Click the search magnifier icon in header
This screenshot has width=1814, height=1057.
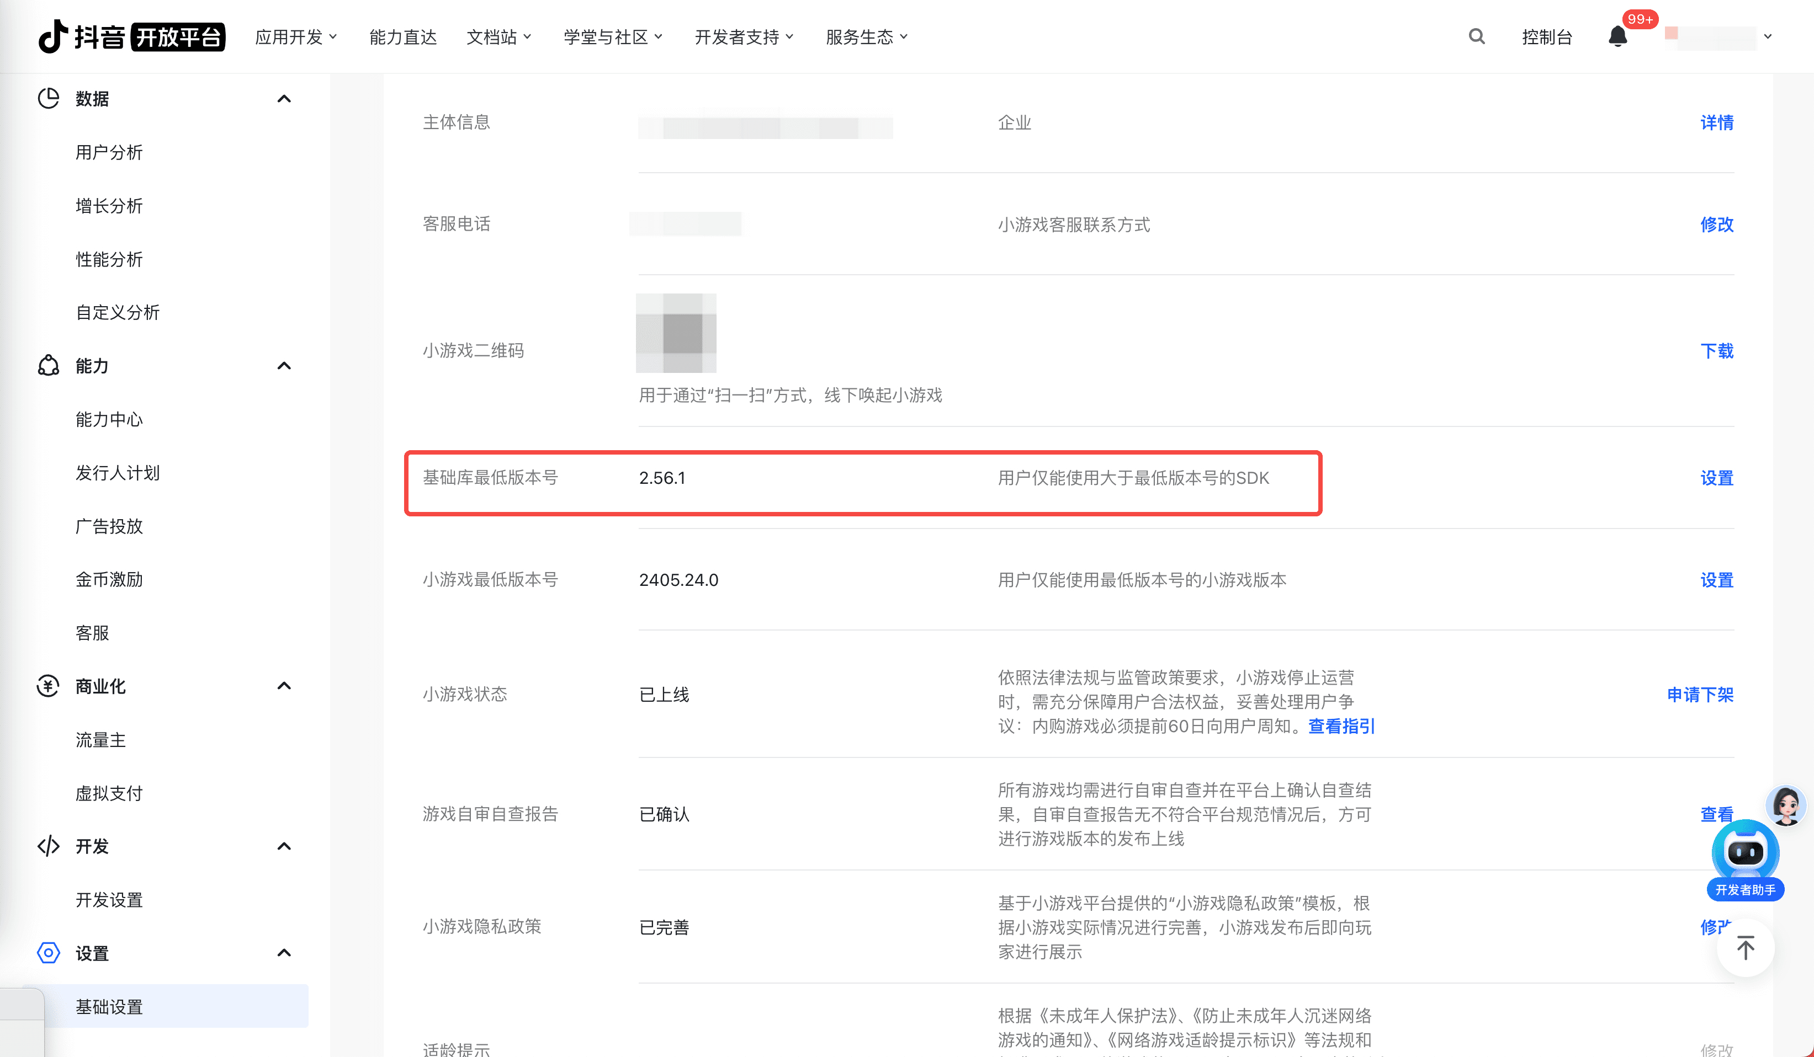(1476, 37)
